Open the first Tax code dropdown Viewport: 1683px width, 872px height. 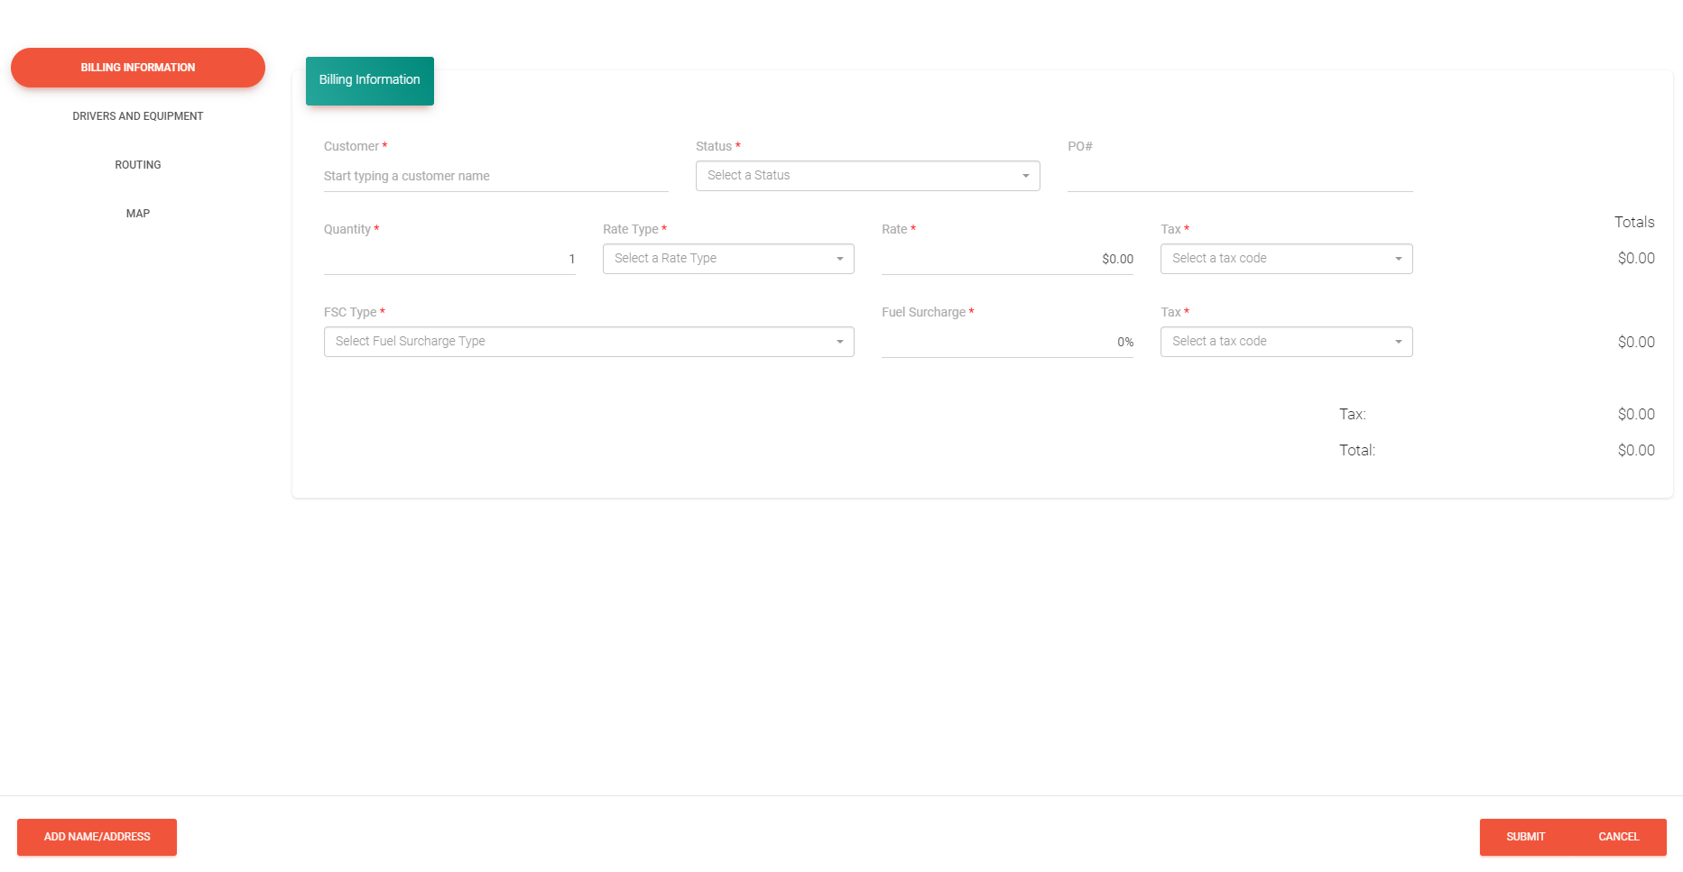click(x=1285, y=259)
